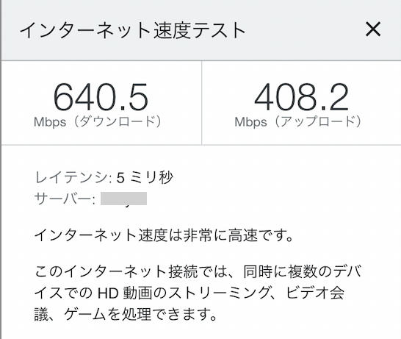Screen dimensions: 401x339
Task: Select the 408.2 upload speed value
Action: pos(301,97)
